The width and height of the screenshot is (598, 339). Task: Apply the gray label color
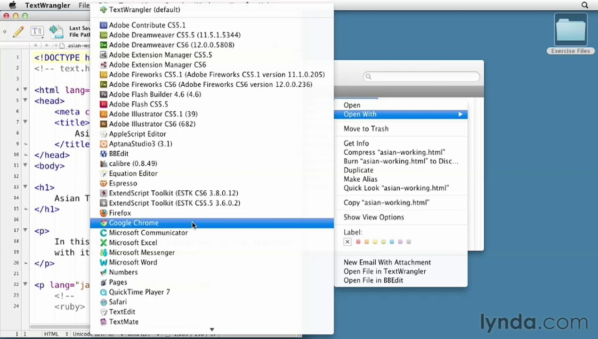point(409,242)
